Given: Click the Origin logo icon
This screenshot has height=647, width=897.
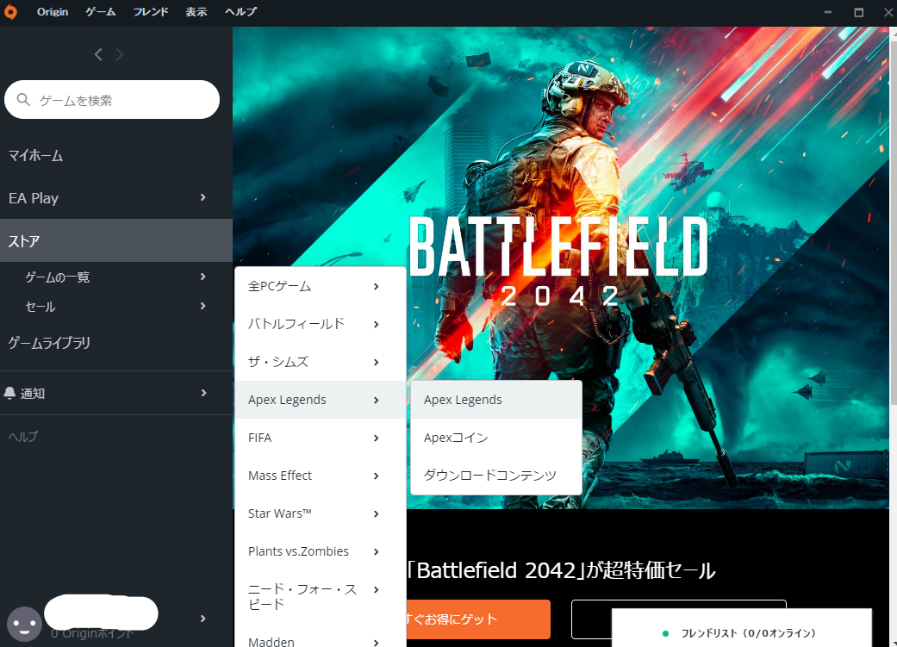Looking at the screenshot, I should point(11,12).
